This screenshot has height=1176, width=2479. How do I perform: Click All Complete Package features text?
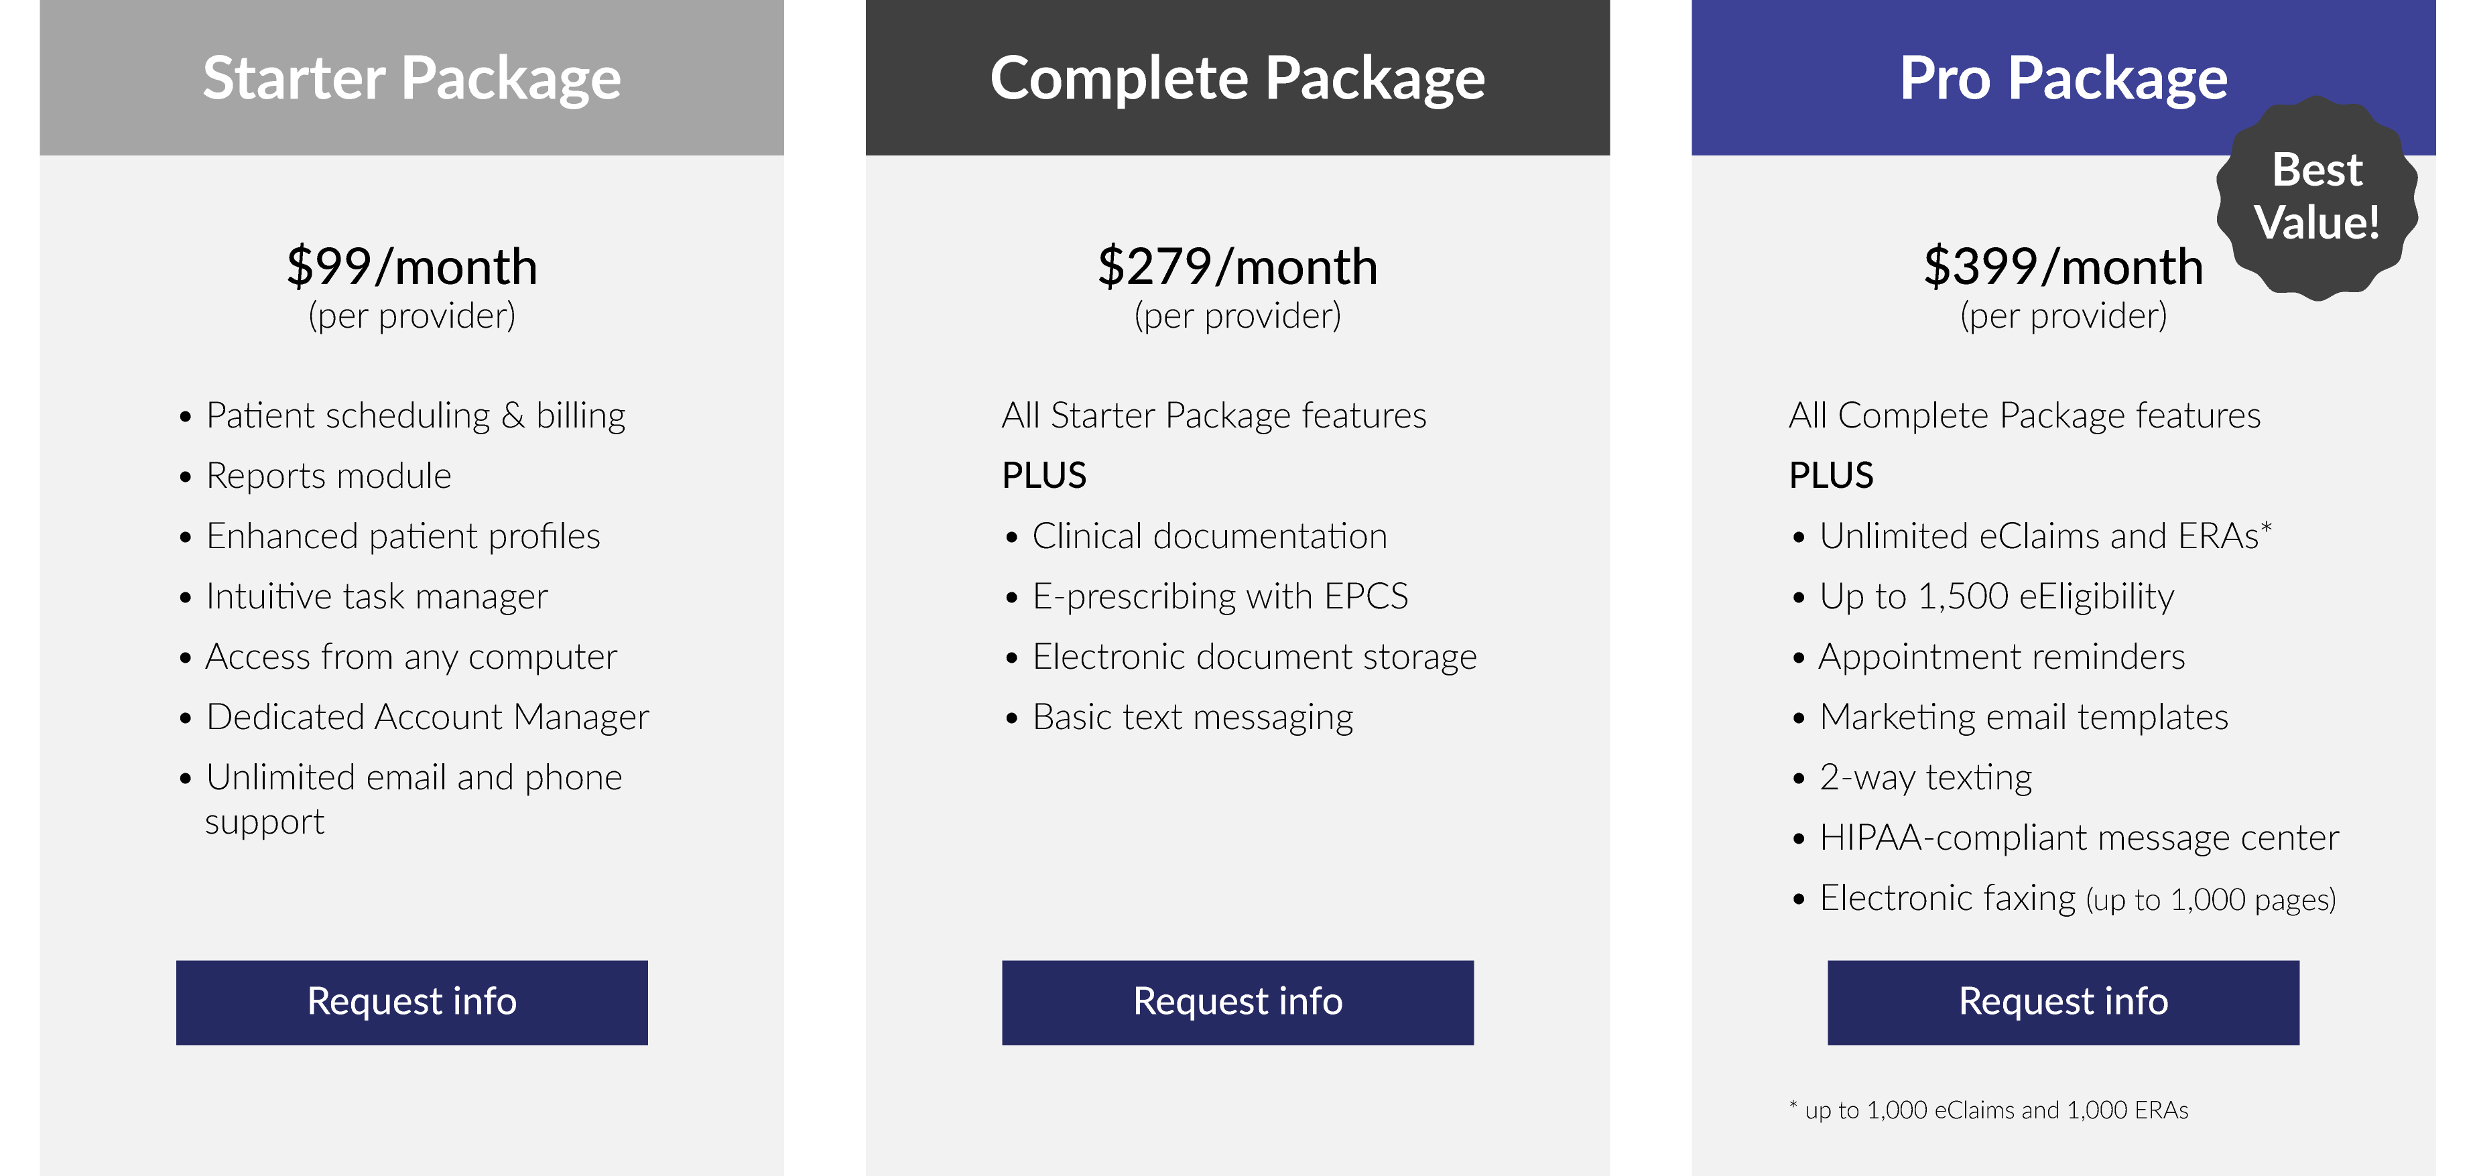click(x=2025, y=415)
